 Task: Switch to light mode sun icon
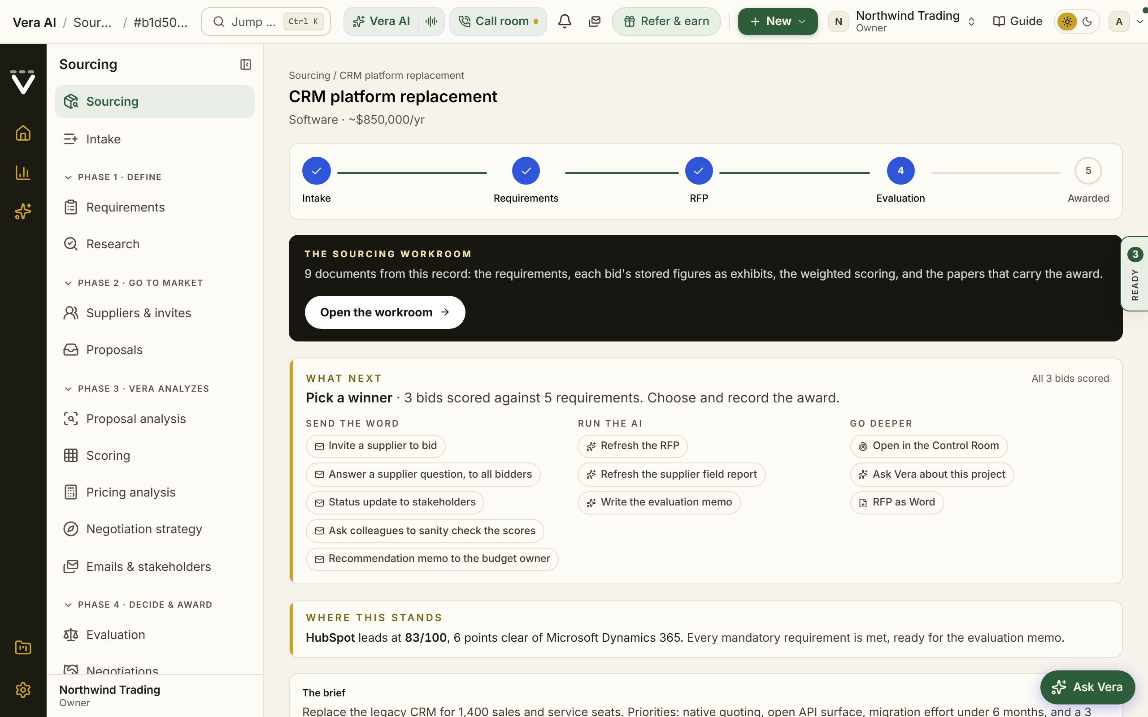1067,22
